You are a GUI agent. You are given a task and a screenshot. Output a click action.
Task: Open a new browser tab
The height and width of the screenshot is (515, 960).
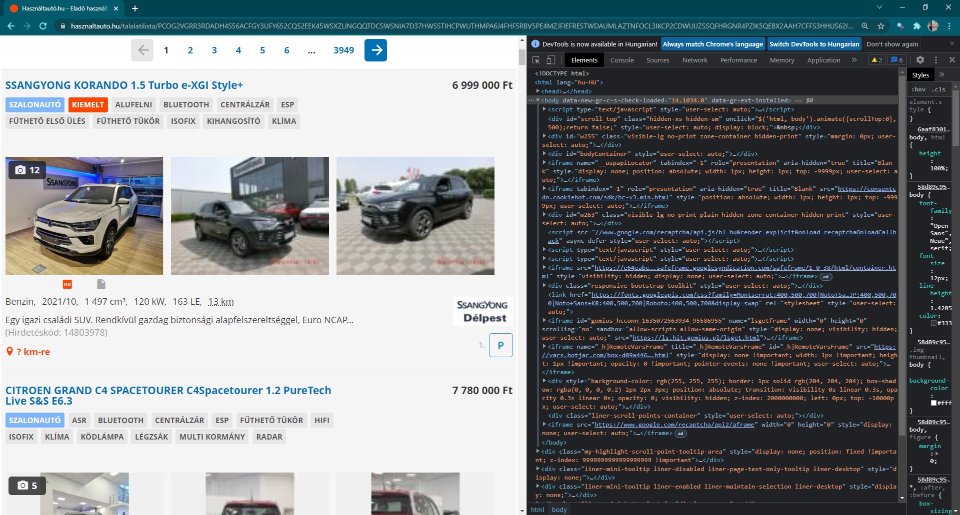tap(135, 8)
